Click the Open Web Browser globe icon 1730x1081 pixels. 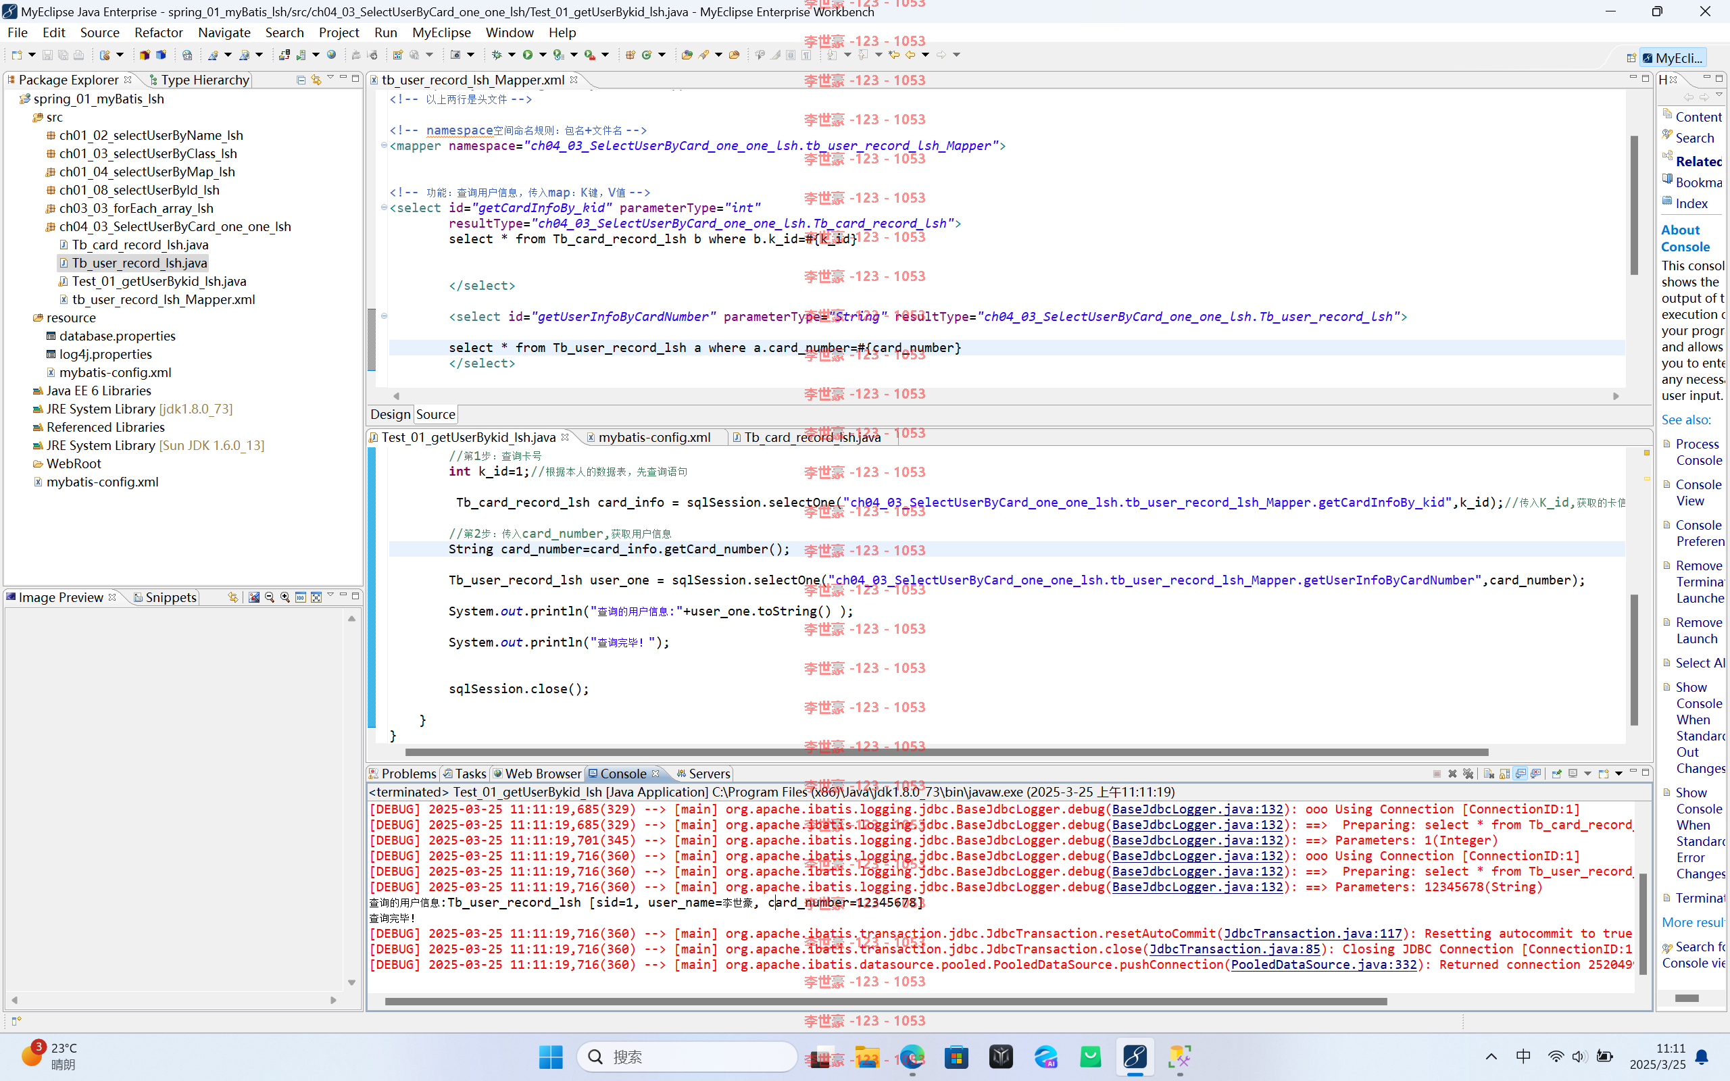332,55
